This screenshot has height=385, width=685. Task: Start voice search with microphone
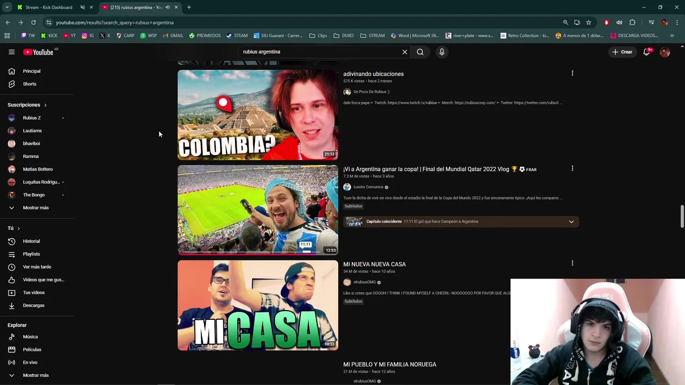pos(442,52)
